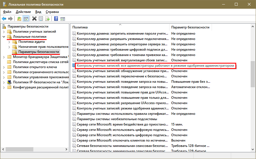Click the Delete X toolbar icon
This screenshot has height=159, width=256.
34,19
